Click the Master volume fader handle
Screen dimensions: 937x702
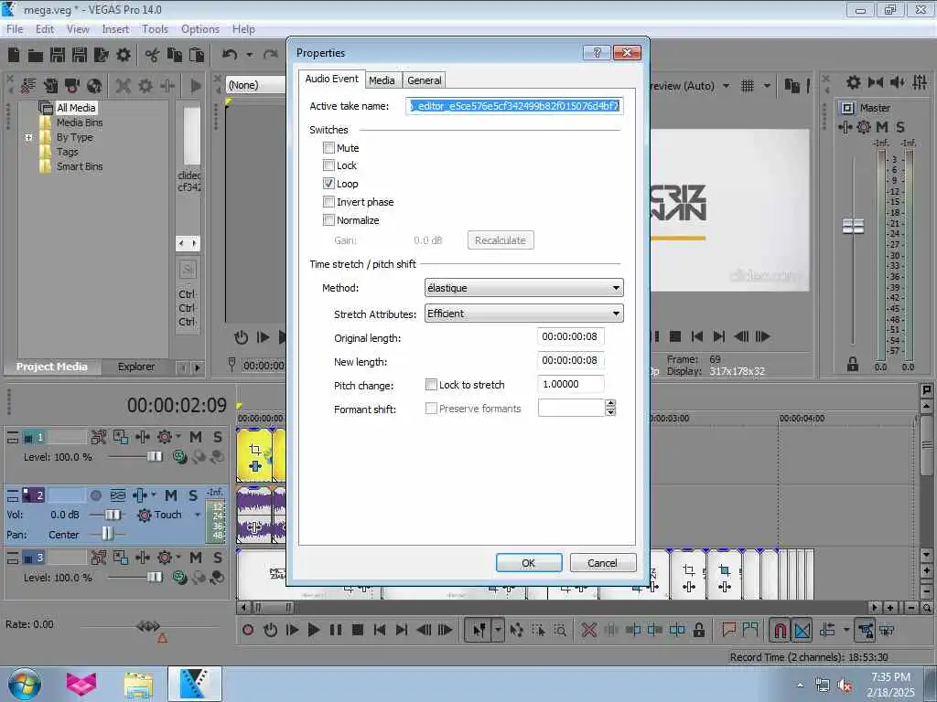point(853,227)
